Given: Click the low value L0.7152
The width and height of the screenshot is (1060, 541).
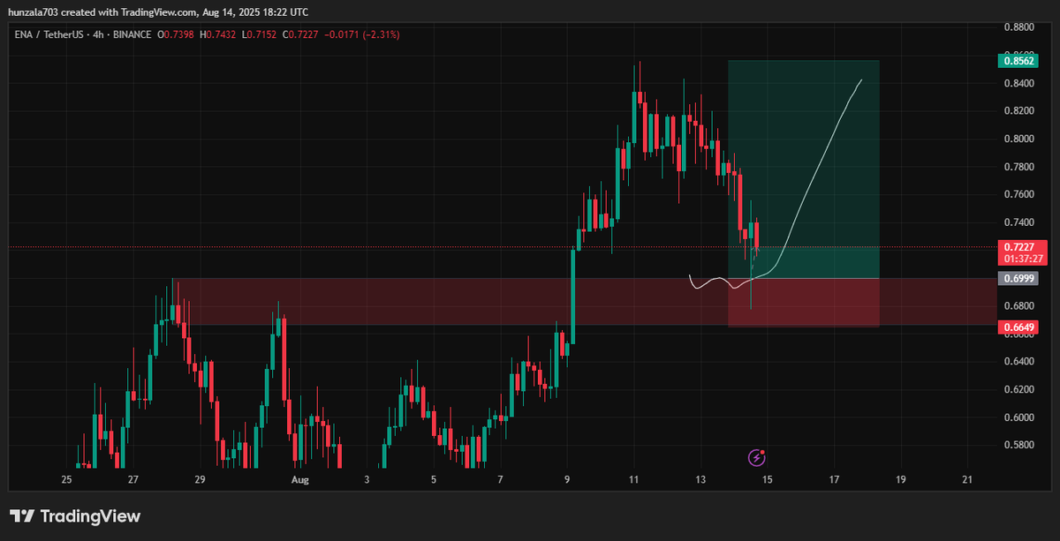Looking at the screenshot, I should [259, 34].
